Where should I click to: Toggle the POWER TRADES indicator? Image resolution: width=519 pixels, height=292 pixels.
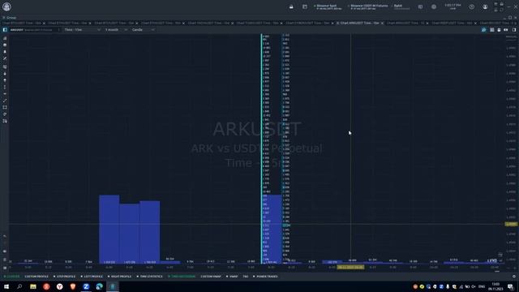point(265,277)
